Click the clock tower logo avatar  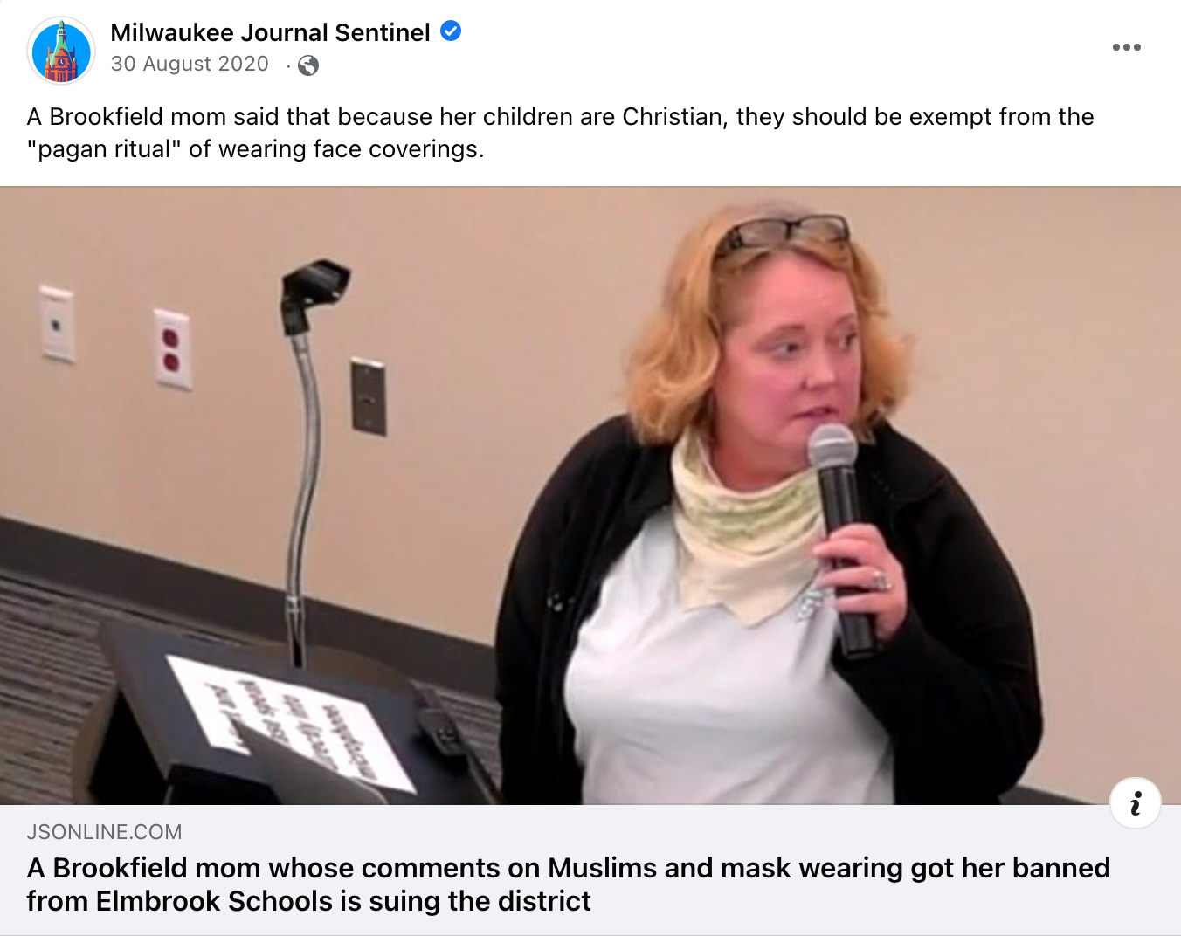[61, 51]
